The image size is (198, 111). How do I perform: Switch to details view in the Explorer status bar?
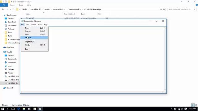pyautogui.click(x=193, y=105)
